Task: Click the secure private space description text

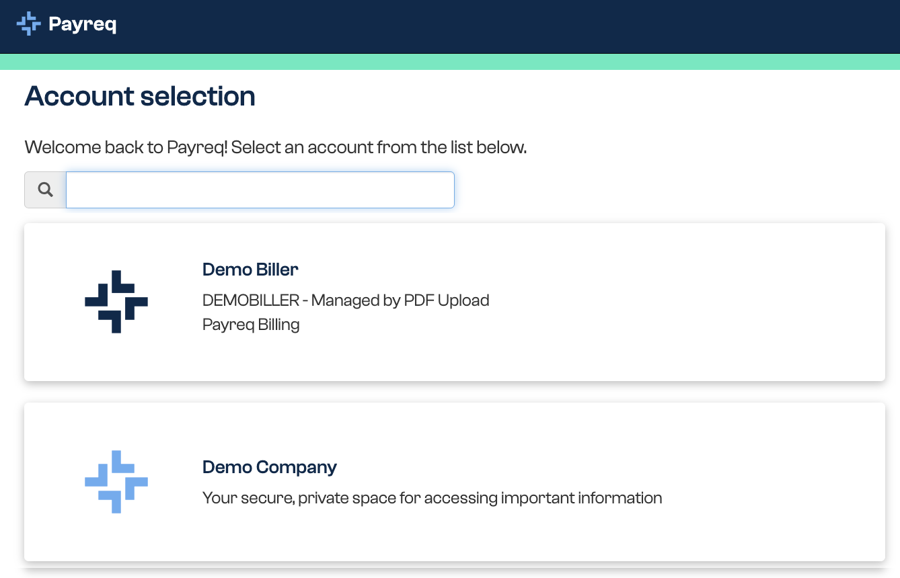Action: 433,498
